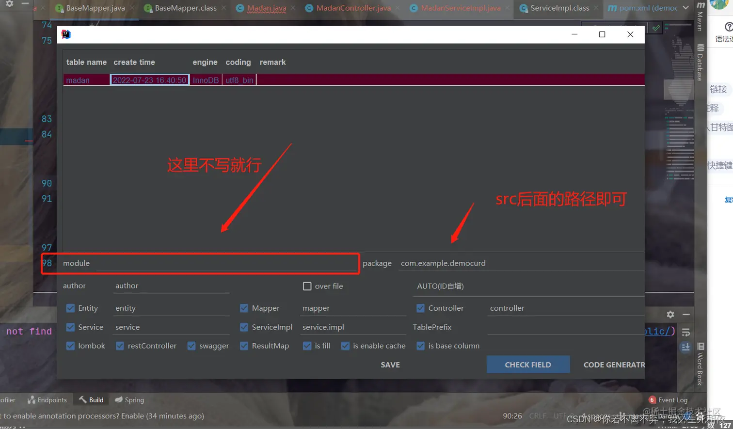Switch to the MadanServiceImpl.java tab
The image size is (733, 429).
461,8
